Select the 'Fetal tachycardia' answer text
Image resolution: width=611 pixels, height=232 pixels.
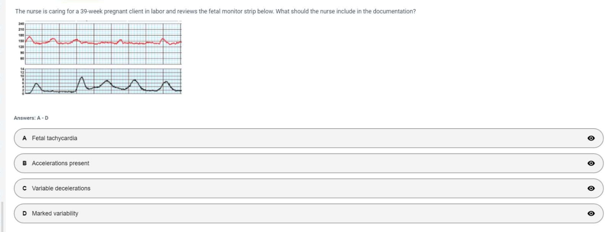coord(55,138)
